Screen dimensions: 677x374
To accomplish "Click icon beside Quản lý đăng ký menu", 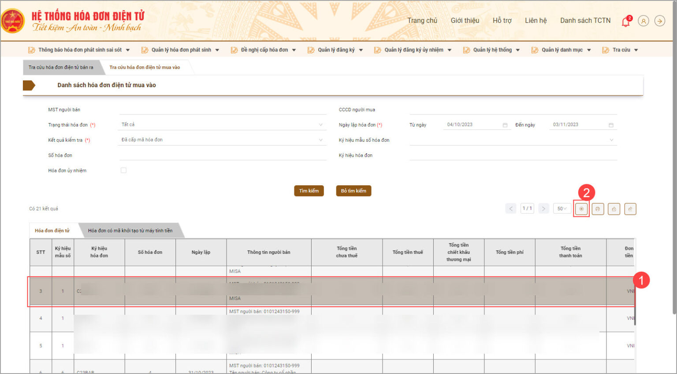I will [x=311, y=50].
